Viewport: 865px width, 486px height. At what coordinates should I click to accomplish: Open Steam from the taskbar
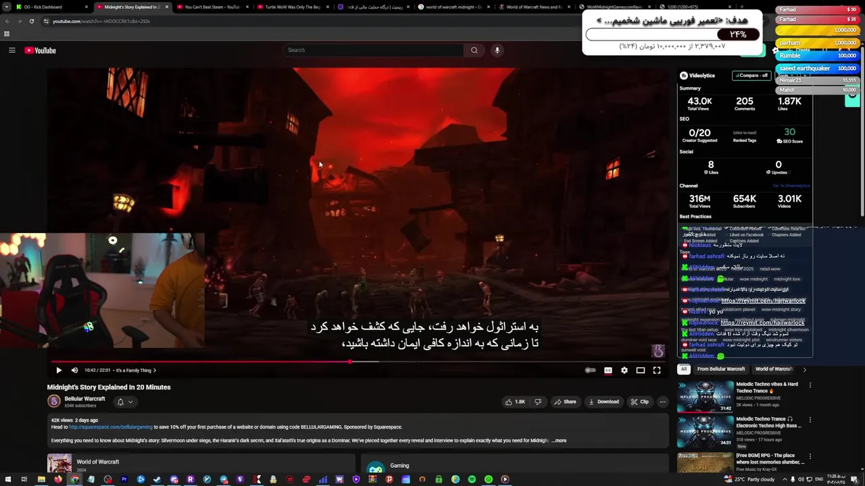click(x=157, y=479)
